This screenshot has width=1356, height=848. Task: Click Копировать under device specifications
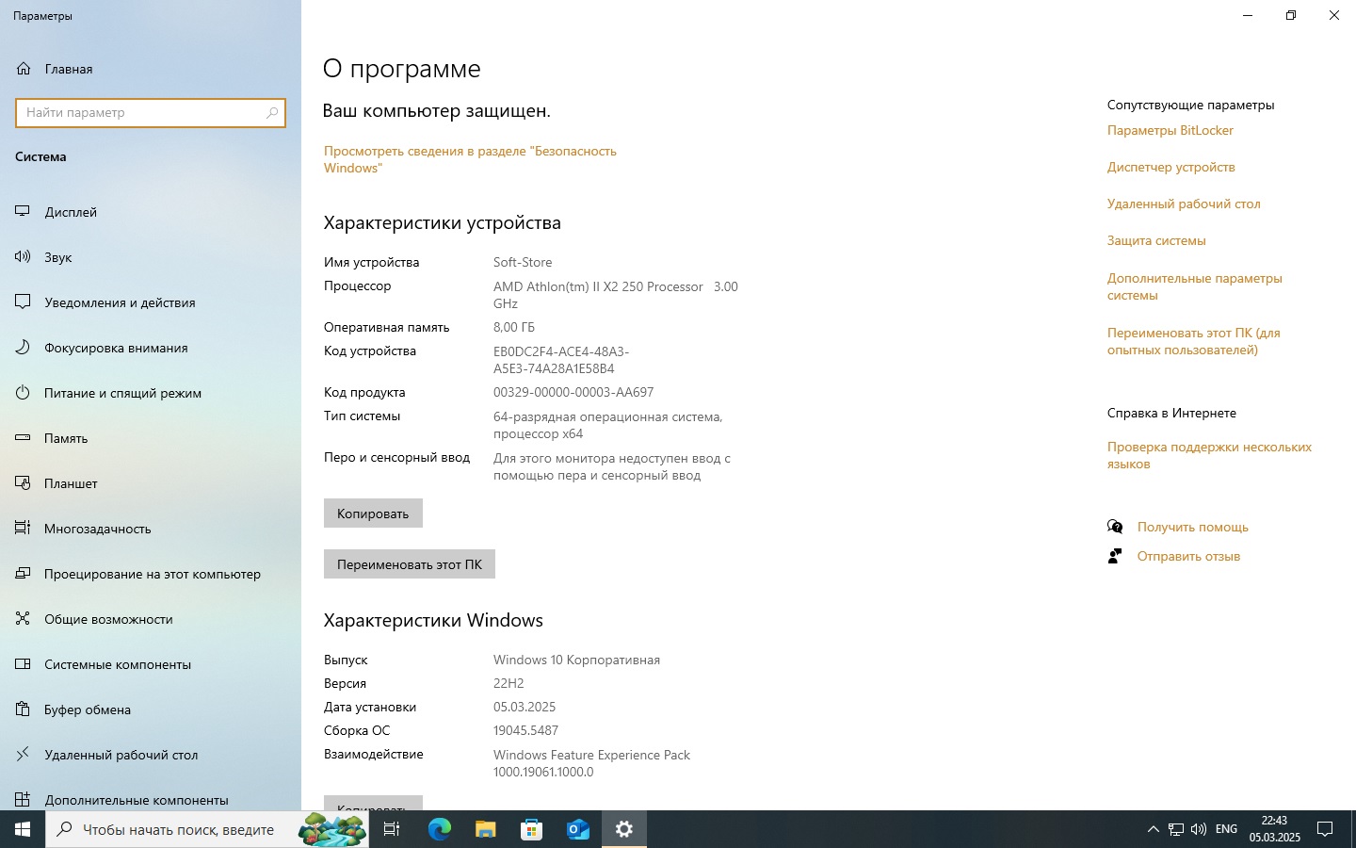pyautogui.click(x=373, y=514)
